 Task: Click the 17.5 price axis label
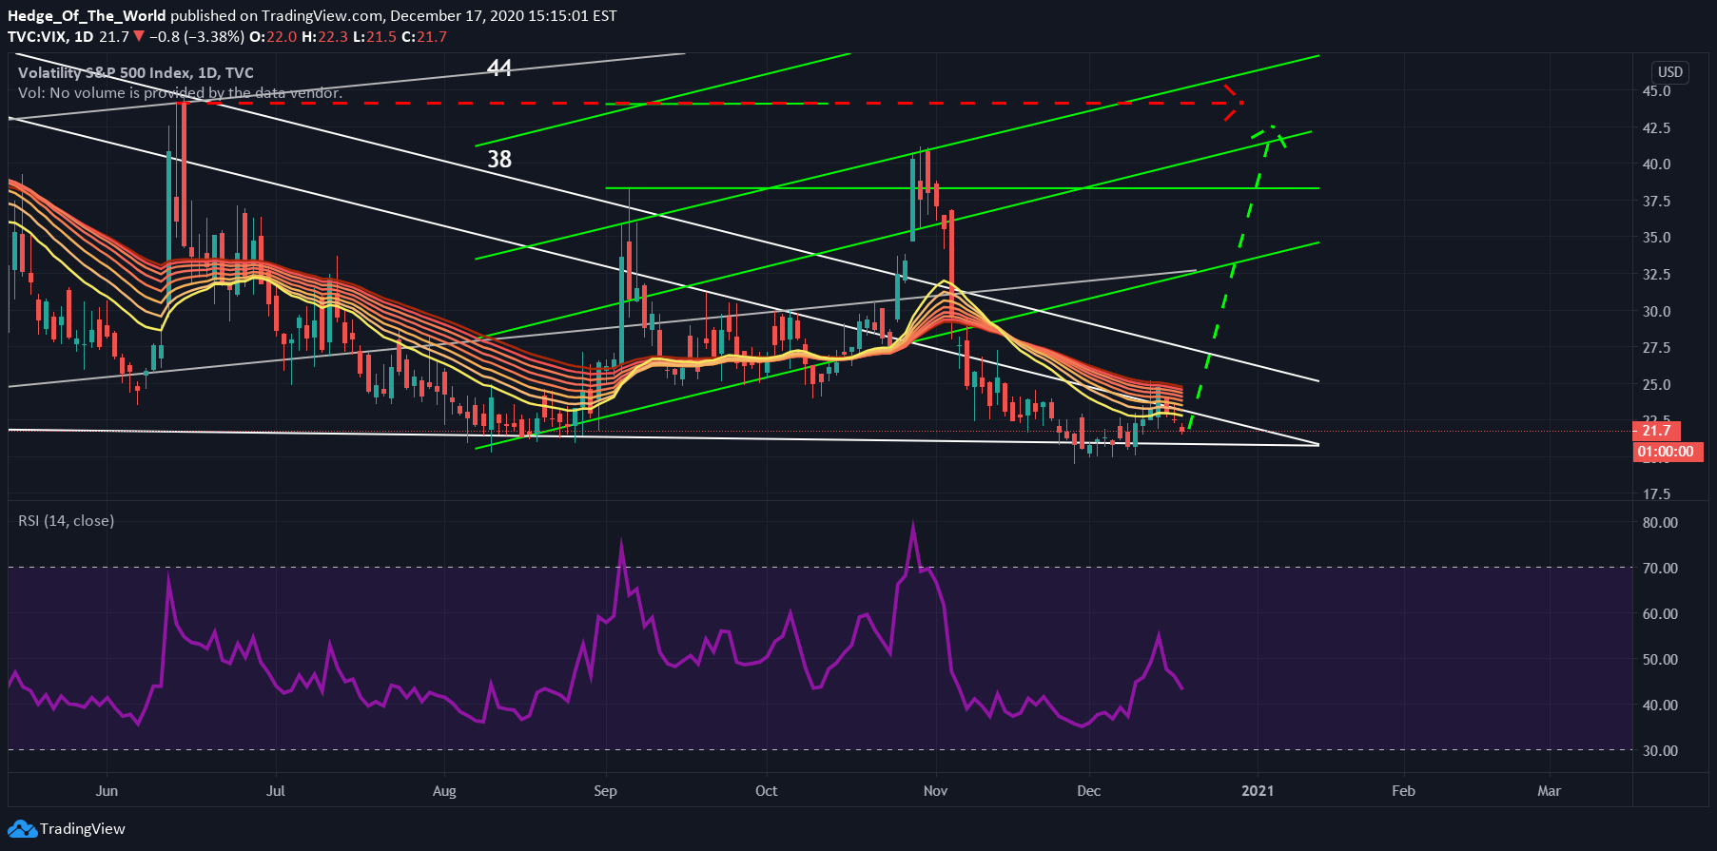point(1656,494)
